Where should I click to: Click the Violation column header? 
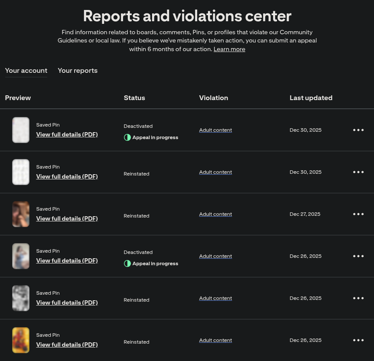click(214, 98)
